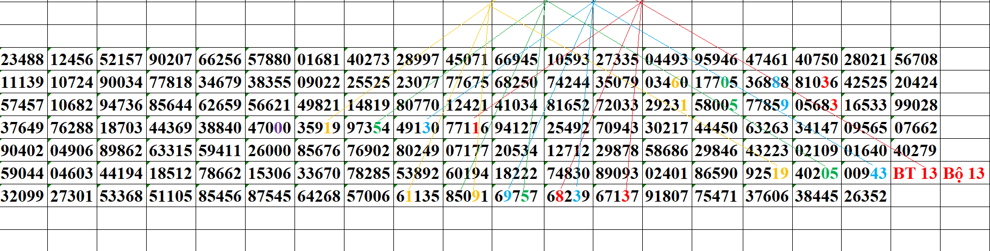Select cell 11139 in first column
The height and width of the screenshot is (251, 990).
point(23,82)
